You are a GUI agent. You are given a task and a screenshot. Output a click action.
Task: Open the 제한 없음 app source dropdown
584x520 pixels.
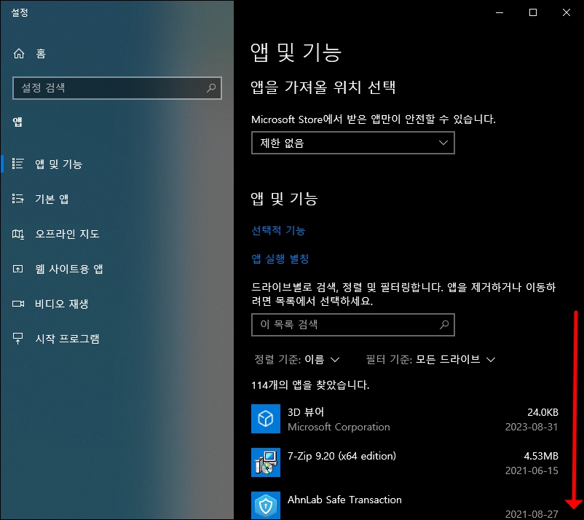[353, 143]
